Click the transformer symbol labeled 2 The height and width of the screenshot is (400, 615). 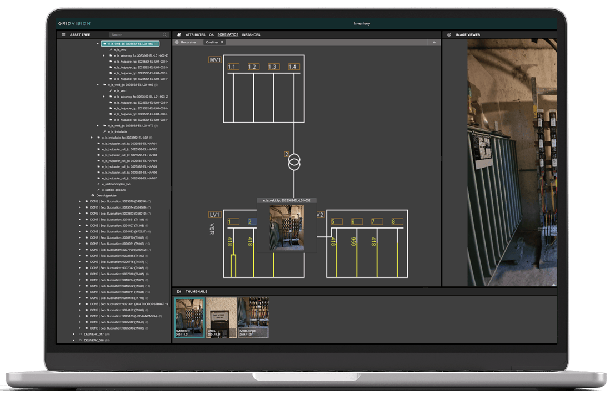(x=294, y=163)
